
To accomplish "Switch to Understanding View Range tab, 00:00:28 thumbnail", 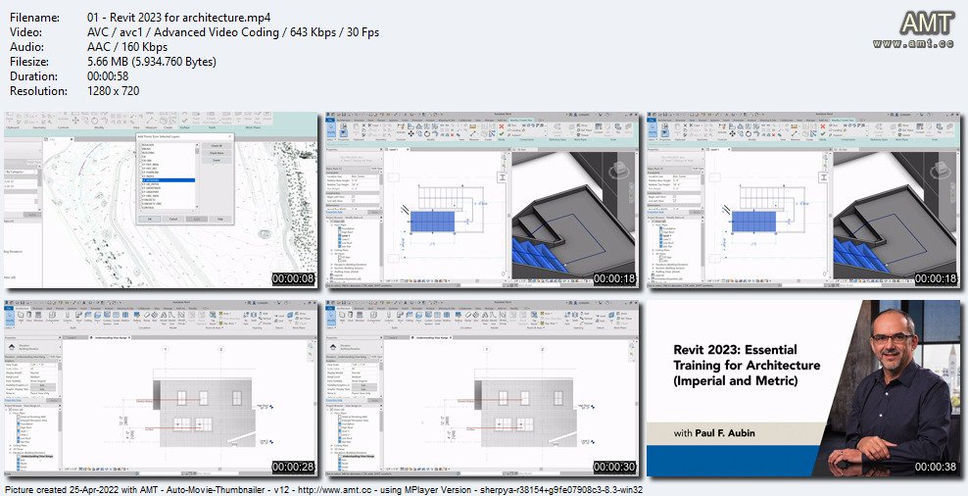I will point(111,338).
